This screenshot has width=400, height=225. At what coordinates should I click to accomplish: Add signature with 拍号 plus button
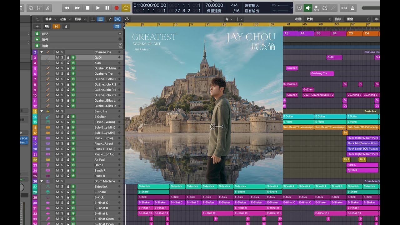120,39
